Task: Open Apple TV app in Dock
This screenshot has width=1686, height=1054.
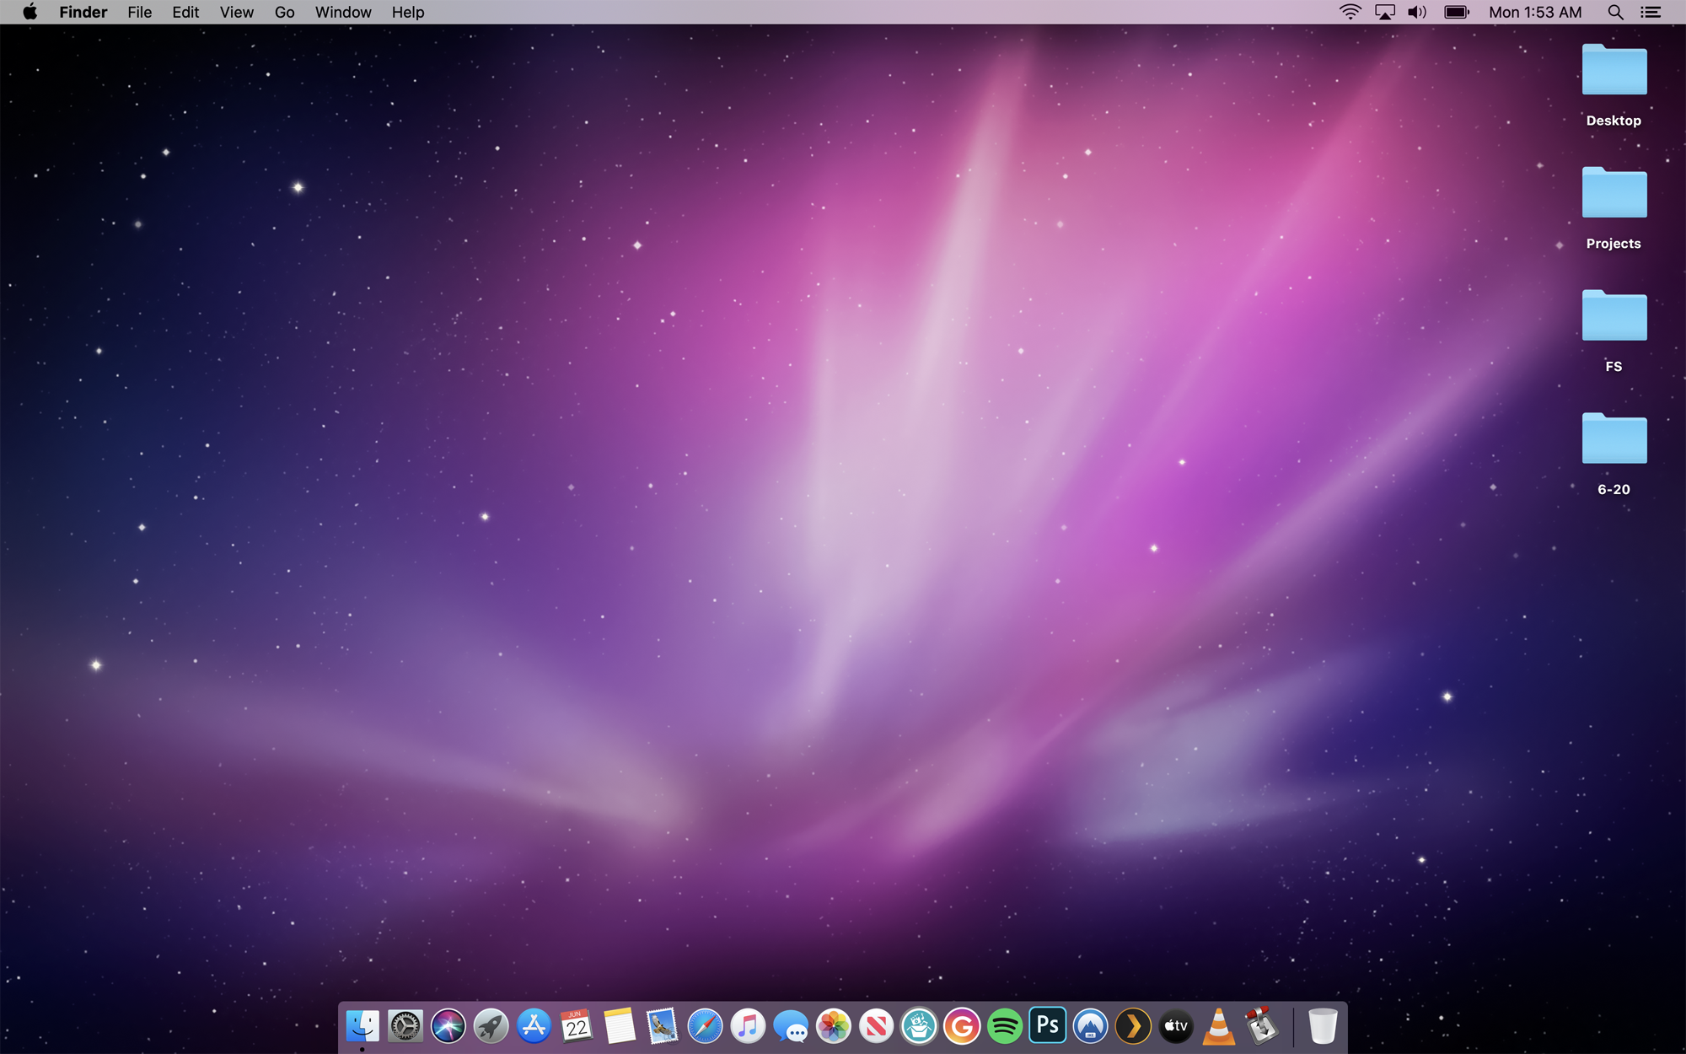Action: 1176,1026
